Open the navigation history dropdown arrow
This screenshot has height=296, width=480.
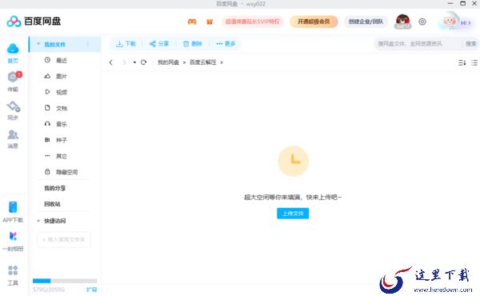click(x=134, y=62)
